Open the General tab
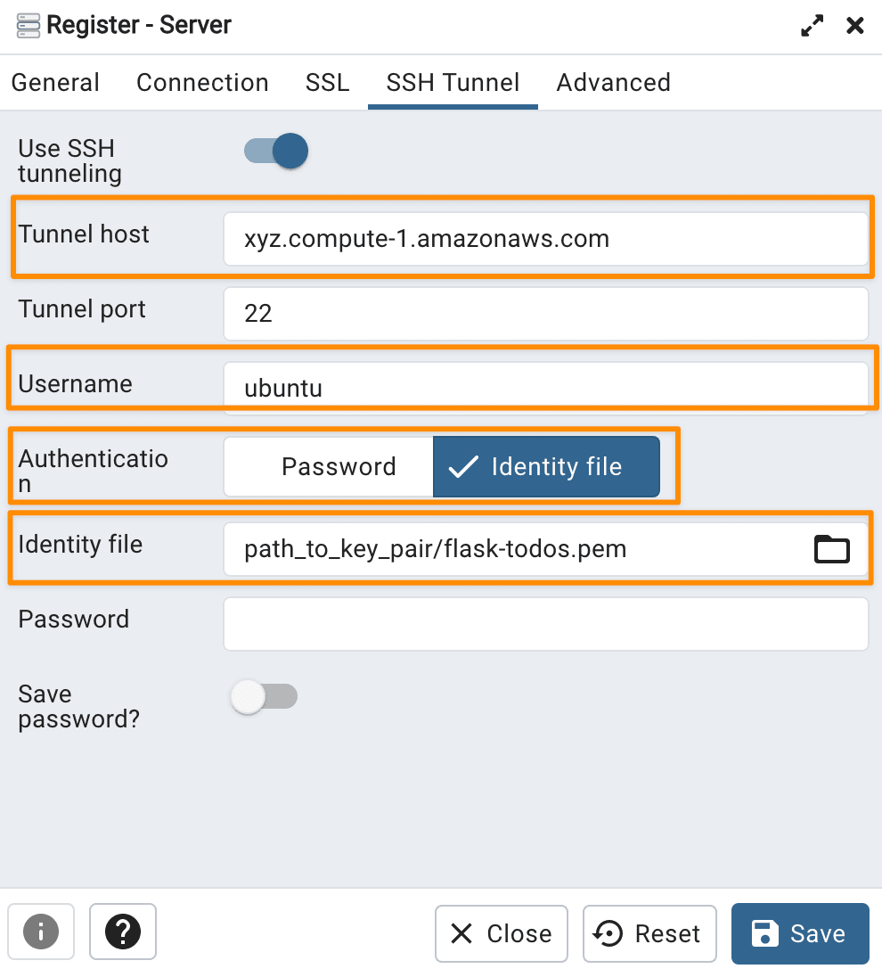The width and height of the screenshot is (882, 977). 55,82
